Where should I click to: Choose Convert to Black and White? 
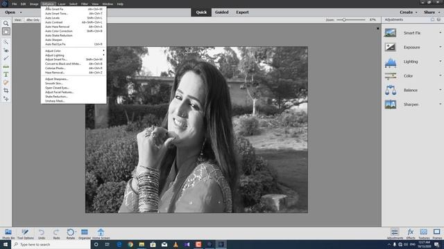pos(74,64)
